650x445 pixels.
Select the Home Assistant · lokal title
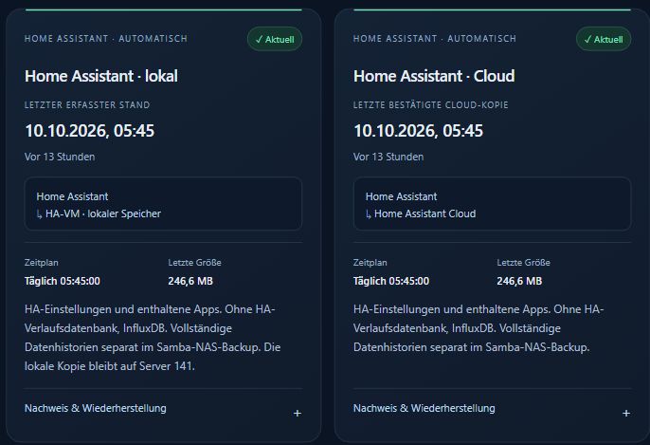(101, 76)
